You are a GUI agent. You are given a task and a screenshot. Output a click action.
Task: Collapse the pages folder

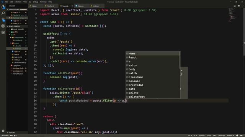(17, 43)
